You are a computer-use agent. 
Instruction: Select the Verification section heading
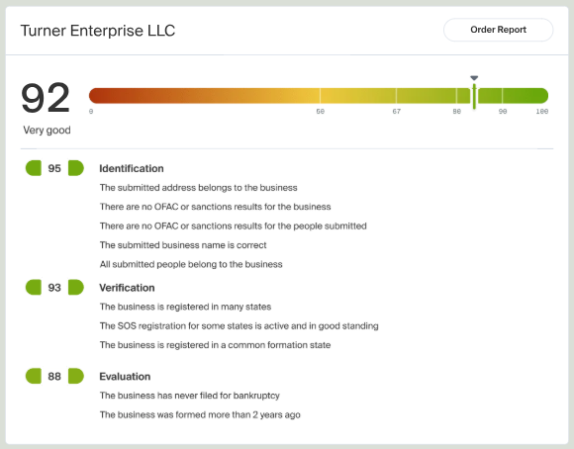click(x=127, y=288)
